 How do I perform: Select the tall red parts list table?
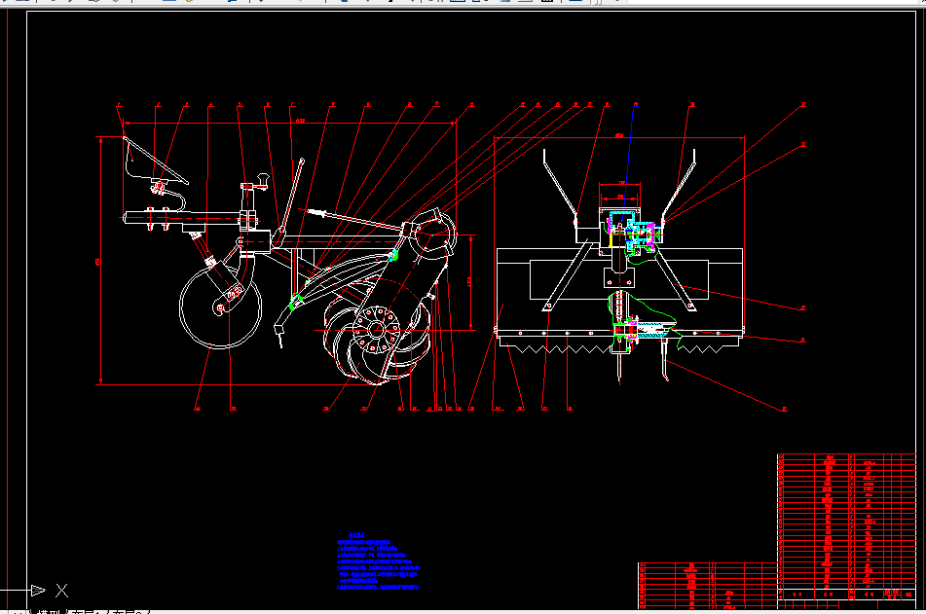point(846,527)
